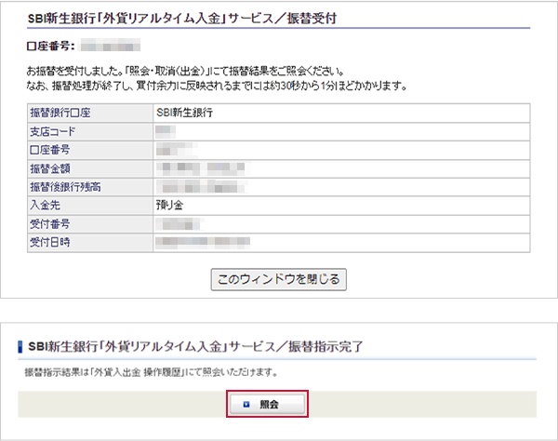The height and width of the screenshot is (441, 558).
Task: Click the blurred account number beside the bold 口座番号 label
Action: tap(109, 45)
